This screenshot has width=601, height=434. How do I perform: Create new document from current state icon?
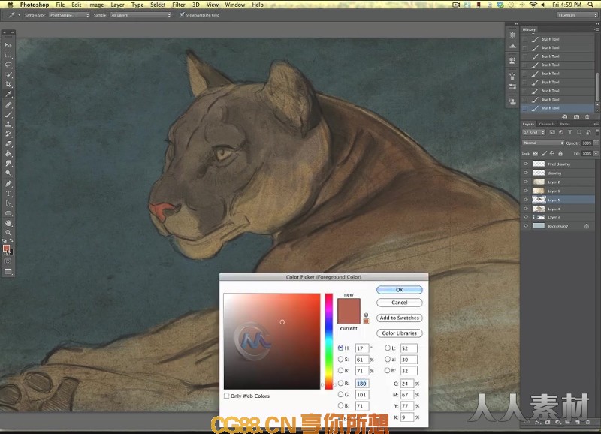pyautogui.click(x=565, y=116)
